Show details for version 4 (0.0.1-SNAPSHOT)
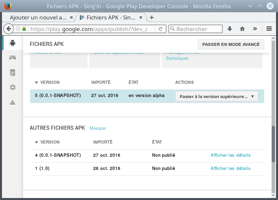The image size is (278, 200). pos(230,155)
